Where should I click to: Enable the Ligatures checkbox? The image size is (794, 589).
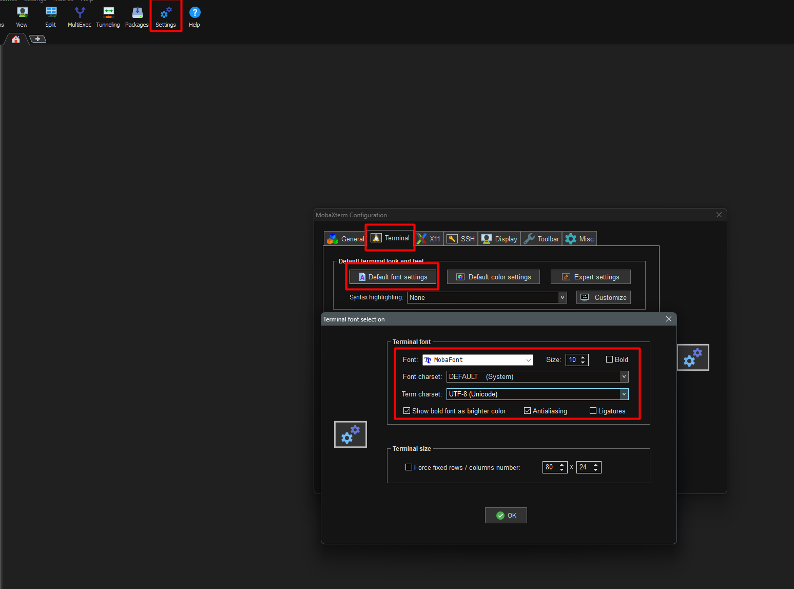593,411
